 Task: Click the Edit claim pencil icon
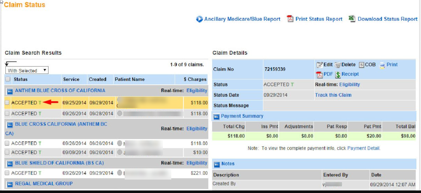click(x=320, y=65)
